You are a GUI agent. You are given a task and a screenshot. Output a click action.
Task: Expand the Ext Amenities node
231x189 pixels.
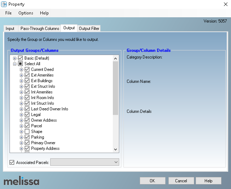pyautogui.click(x=22, y=75)
